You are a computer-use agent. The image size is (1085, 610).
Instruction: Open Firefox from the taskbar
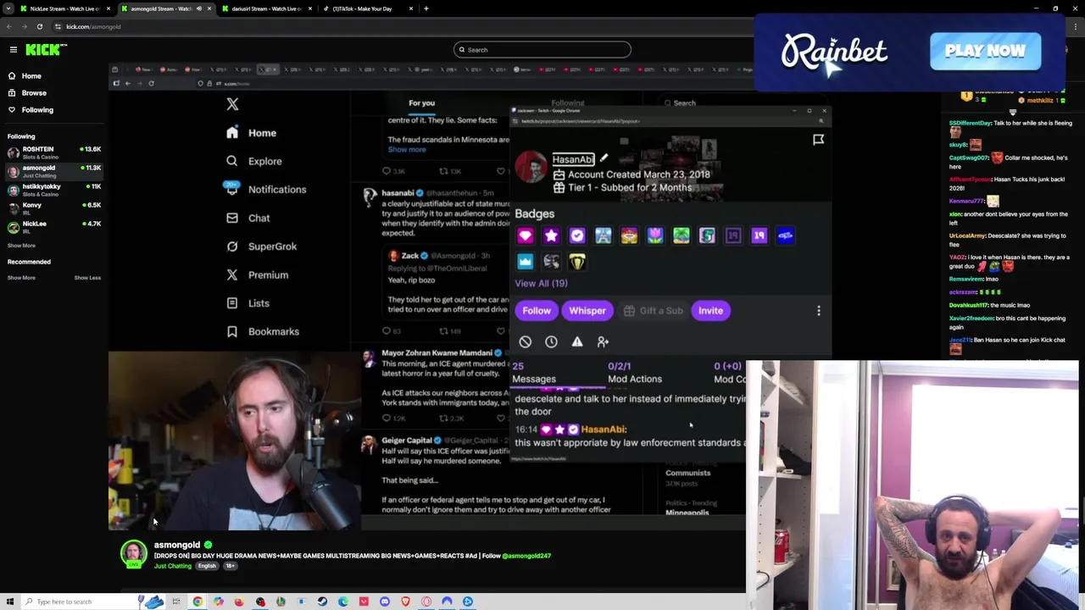[x=239, y=602]
